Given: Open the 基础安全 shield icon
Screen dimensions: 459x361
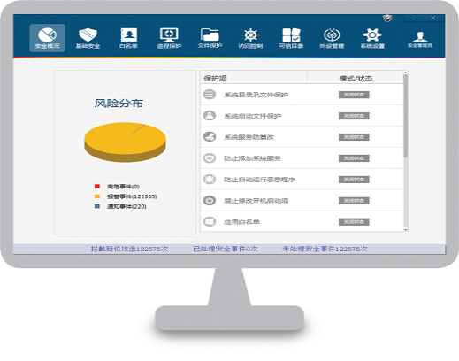Looking at the screenshot, I should click(88, 38).
